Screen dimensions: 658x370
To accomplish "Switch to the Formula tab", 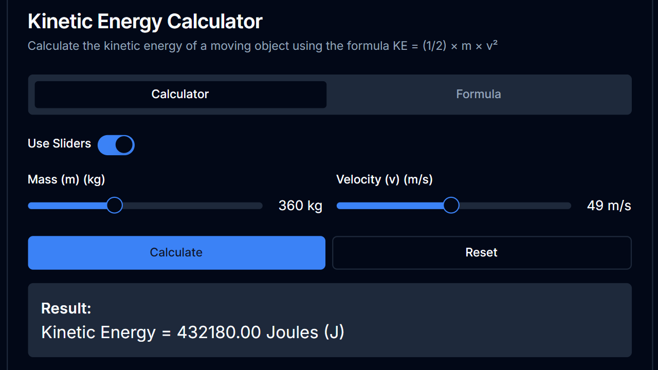I will click(x=478, y=94).
